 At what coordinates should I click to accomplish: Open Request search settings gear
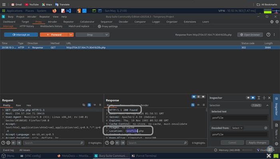(x=8, y=143)
